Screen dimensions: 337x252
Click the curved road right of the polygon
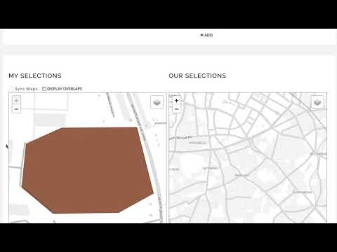point(153,163)
